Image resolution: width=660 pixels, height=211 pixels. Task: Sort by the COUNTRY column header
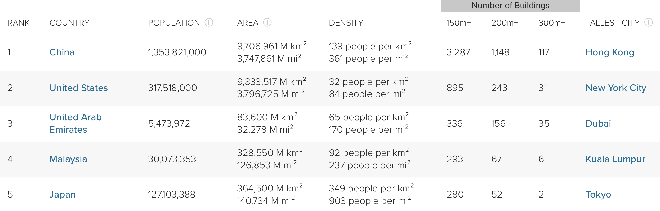pyautogui.click(x=69, y=23)
